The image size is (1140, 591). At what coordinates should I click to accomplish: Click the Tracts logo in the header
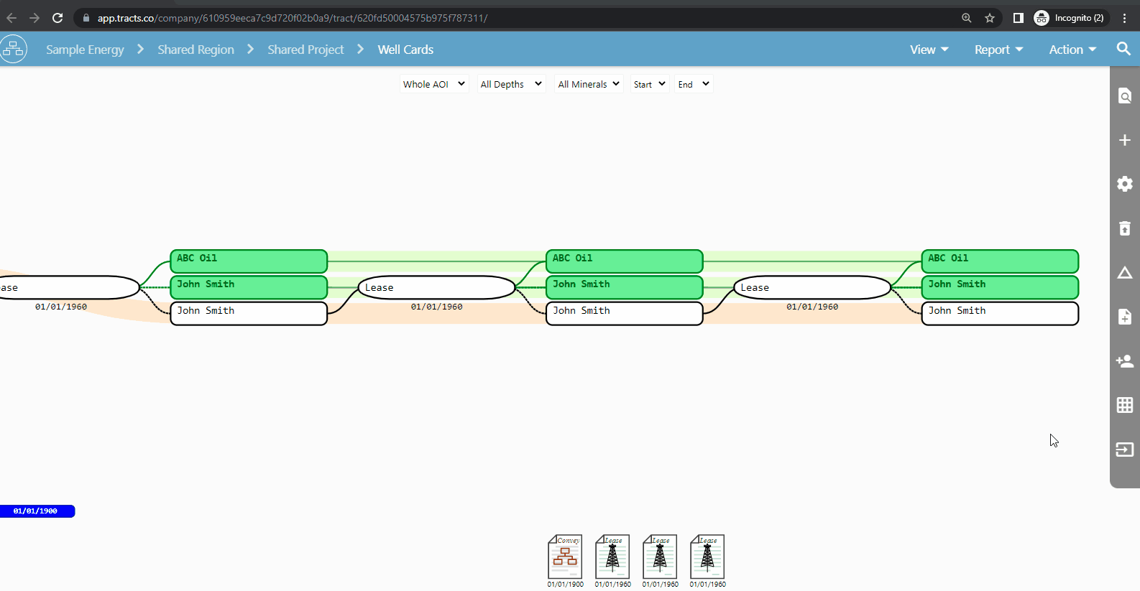click(13, 49)
